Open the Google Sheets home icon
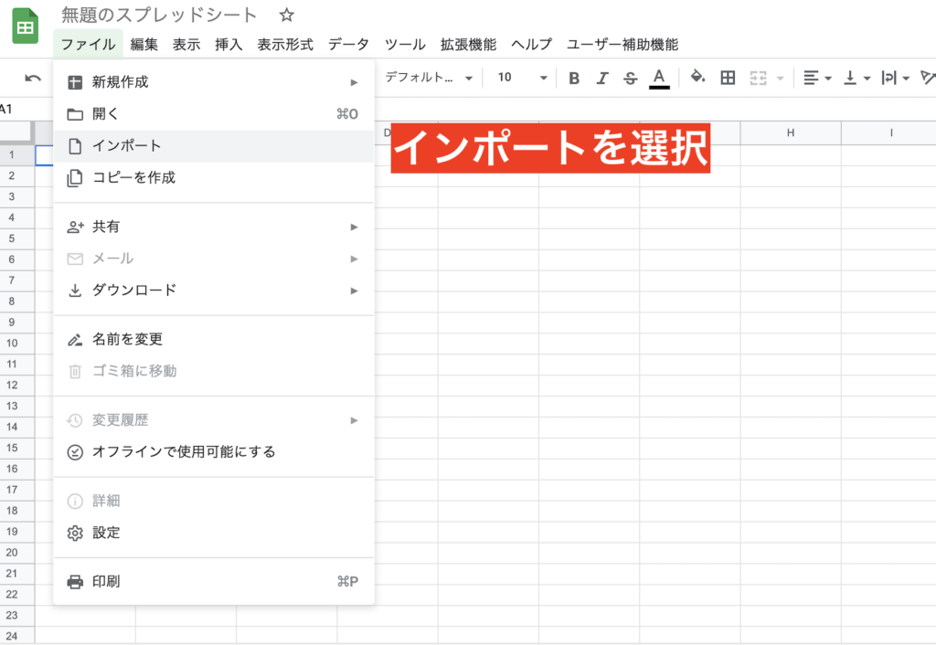 26,26
